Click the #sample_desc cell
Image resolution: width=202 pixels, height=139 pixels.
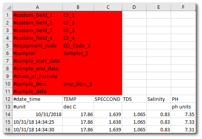[37, 84]
